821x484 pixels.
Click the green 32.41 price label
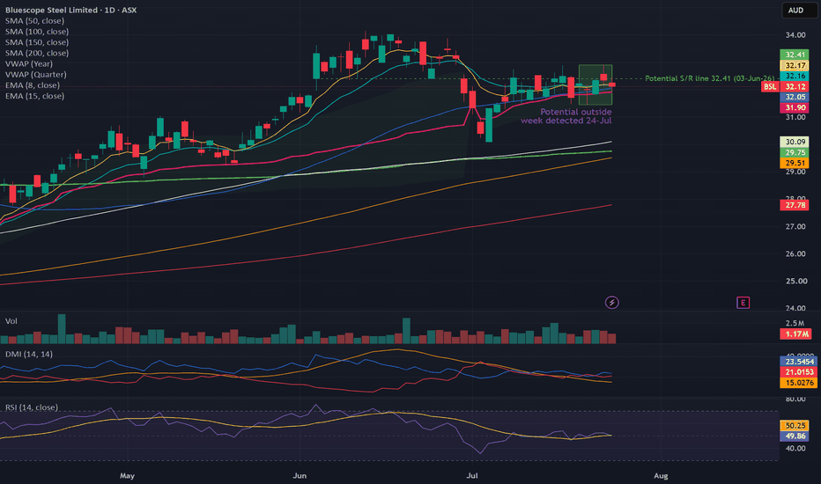[x=795, y=55]
